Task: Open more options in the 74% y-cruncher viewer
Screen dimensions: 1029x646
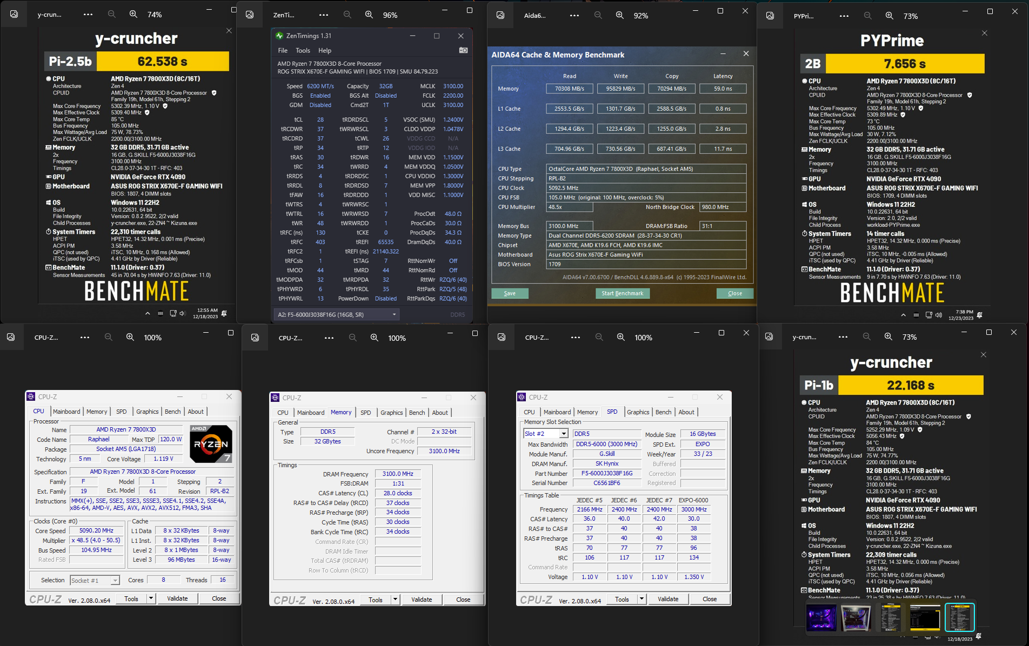Action: click(x=88, y=15)
